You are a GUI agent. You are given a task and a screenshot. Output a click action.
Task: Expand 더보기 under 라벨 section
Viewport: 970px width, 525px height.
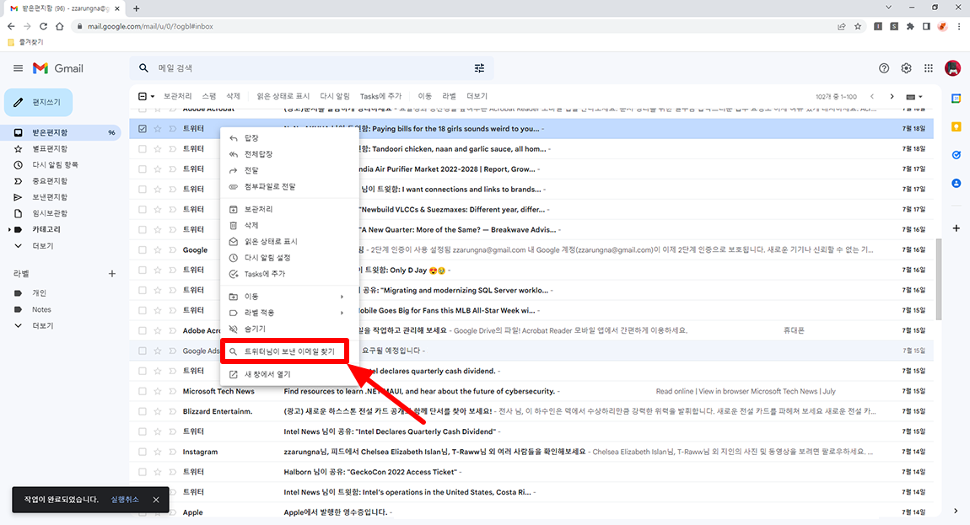click(43, 325)
